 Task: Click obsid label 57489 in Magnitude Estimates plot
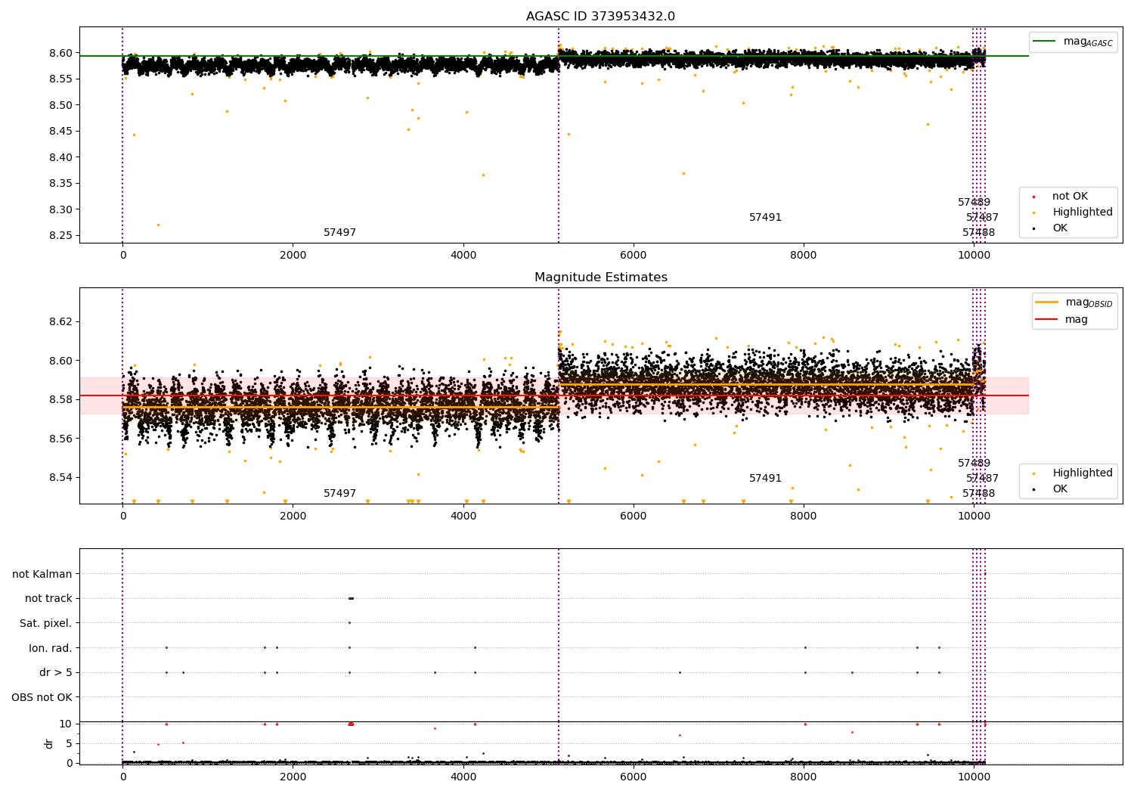(974, 464)
